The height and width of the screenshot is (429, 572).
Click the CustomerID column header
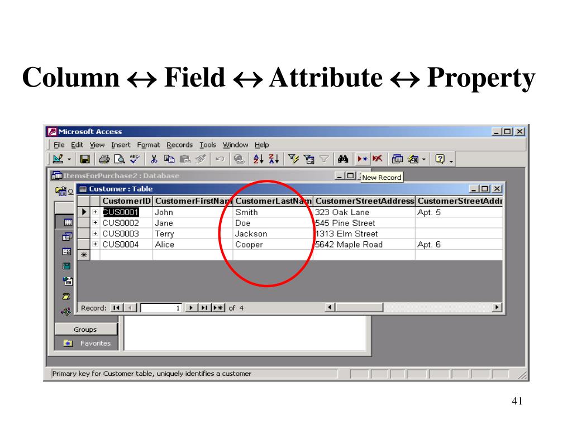(x=127, y=201)
